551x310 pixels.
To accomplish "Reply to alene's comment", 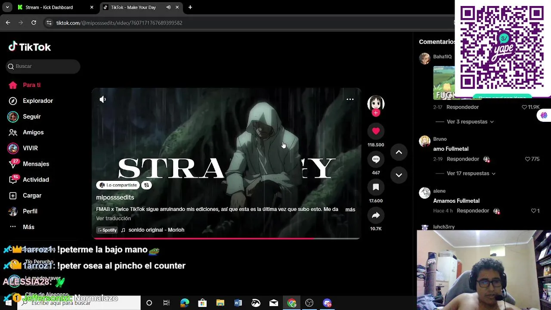I will coord(473,211).
